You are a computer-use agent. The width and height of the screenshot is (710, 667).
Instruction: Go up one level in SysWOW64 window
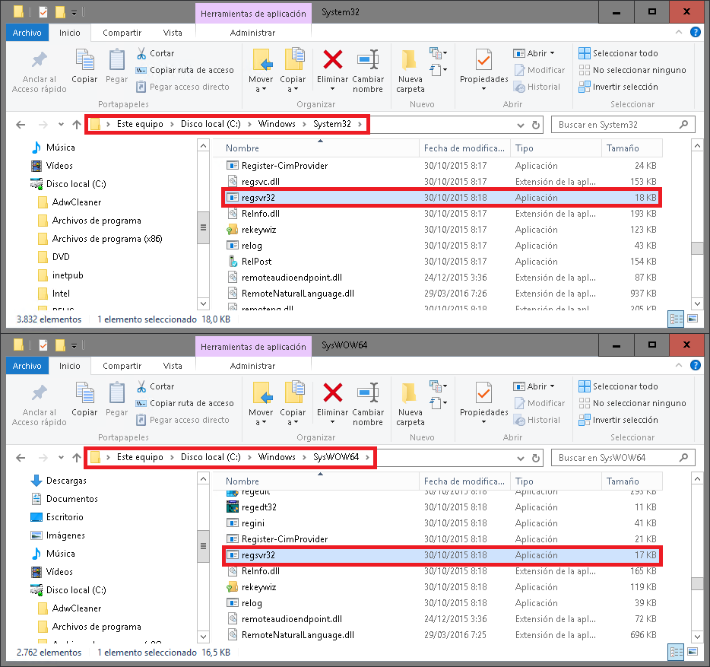tap(77, 458)
